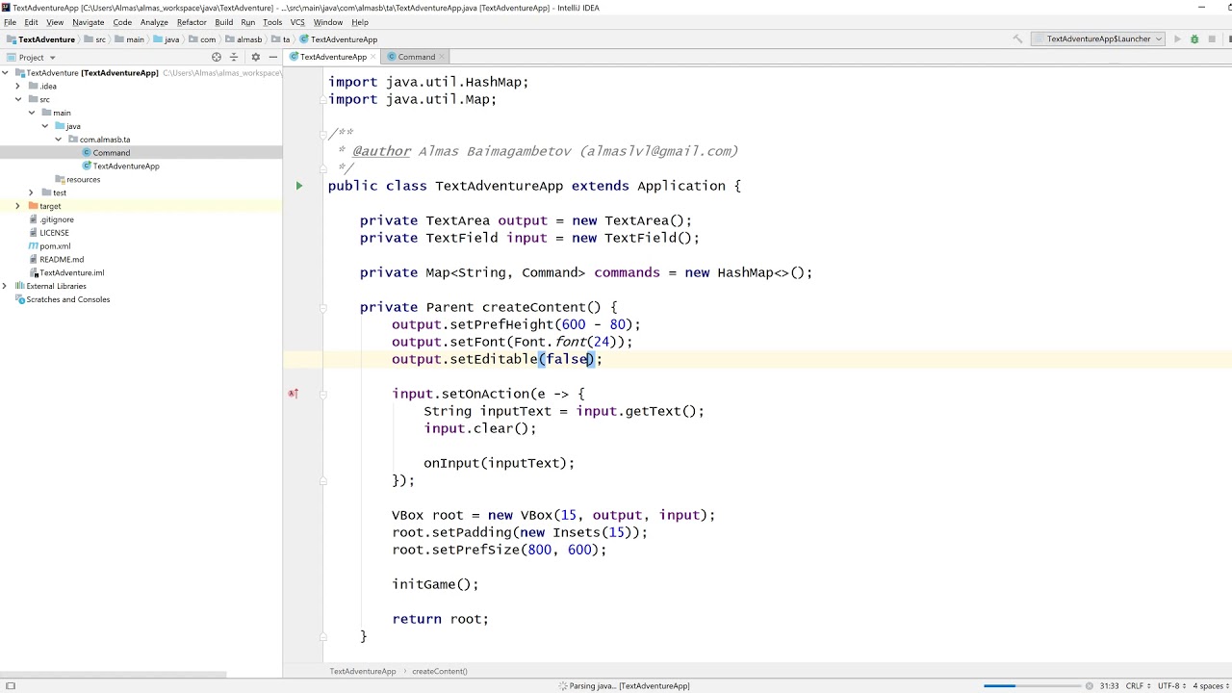Open the Refactor menu
This screenshot has height=693, width=1232.
click(192, 22)
